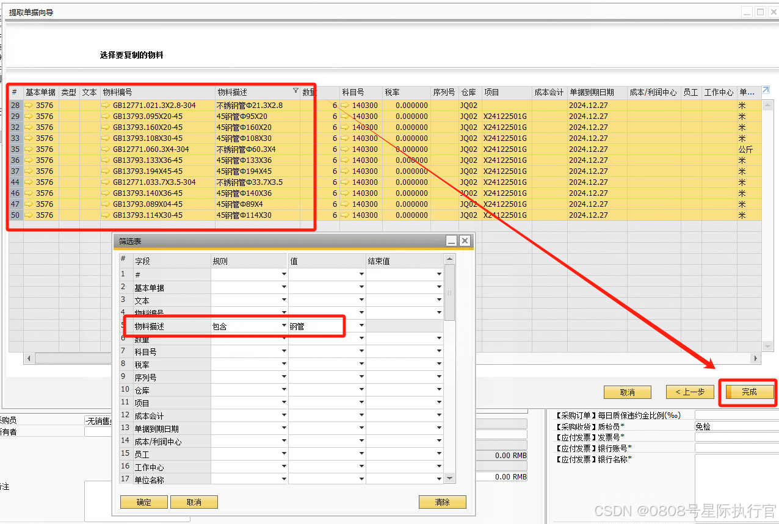Click base document link arrow in row 29
Image resolution: width=779 pixels, height=524 pixels.
click(29, 117)
